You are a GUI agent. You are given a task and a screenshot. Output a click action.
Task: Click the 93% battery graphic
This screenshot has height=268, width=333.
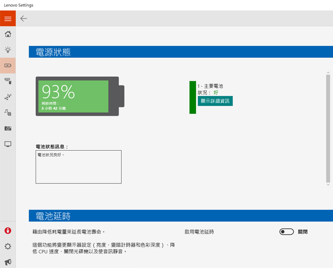click(80, 96)
